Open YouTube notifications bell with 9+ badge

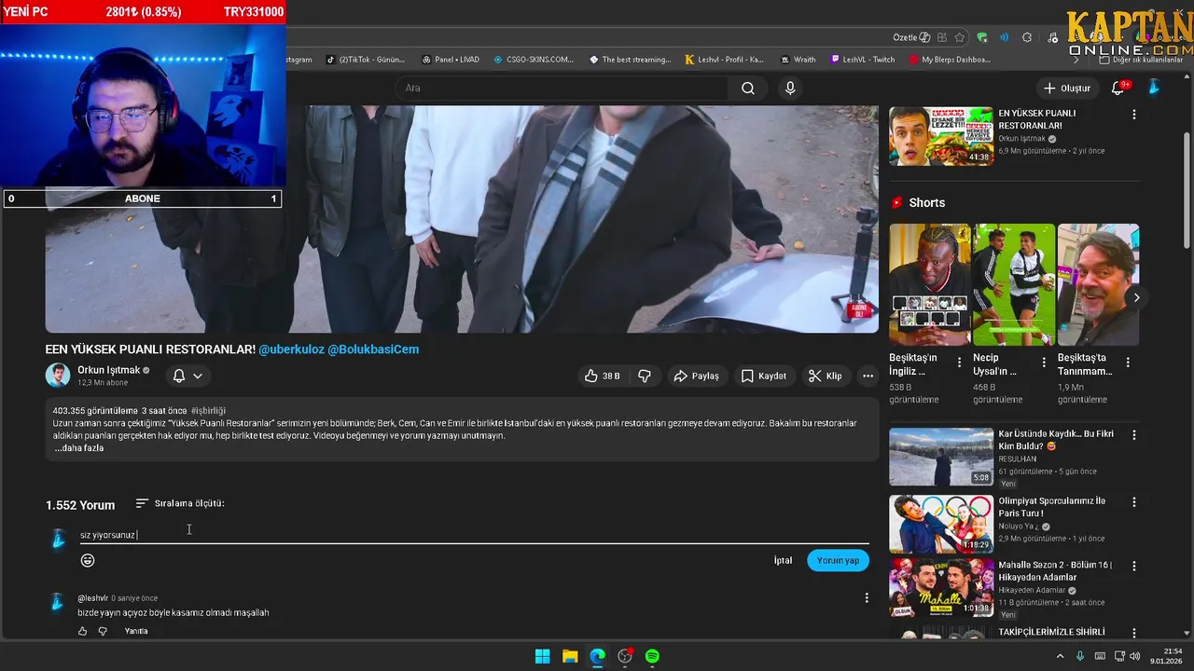click(1118, 88)
